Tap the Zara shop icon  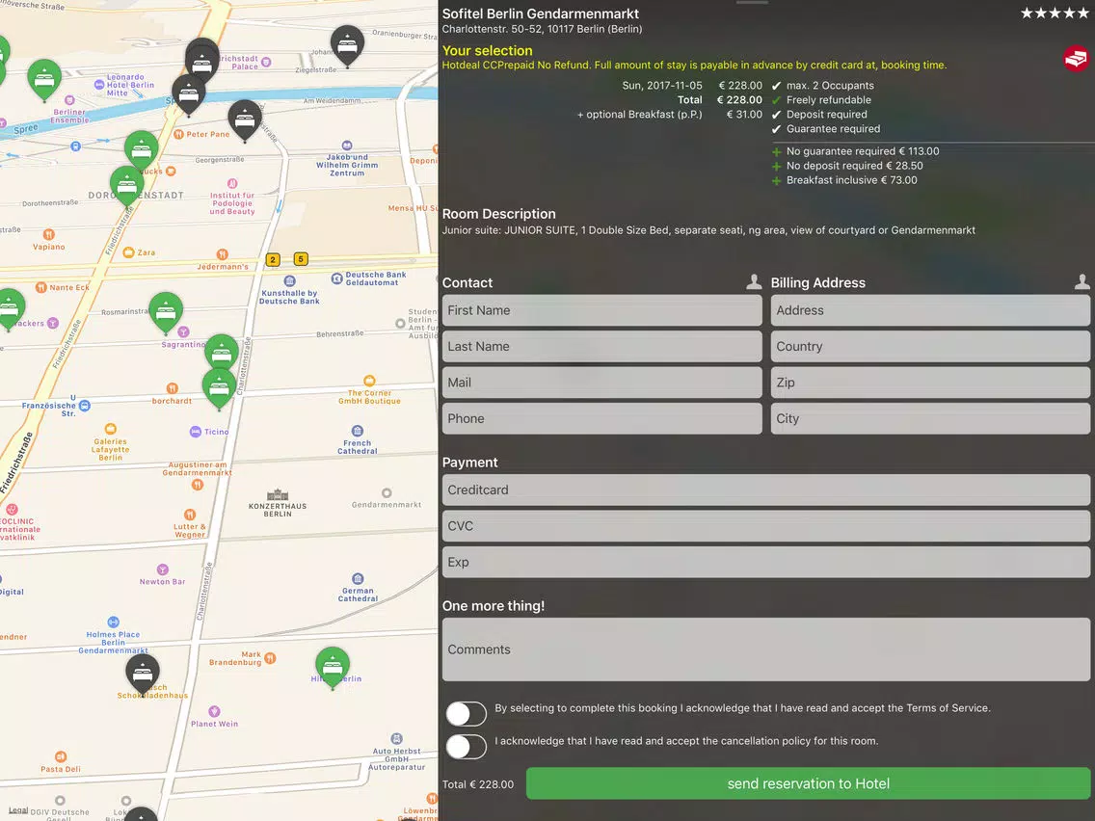coord(128,252)
